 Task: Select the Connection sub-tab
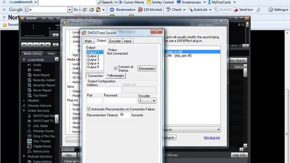96,76
